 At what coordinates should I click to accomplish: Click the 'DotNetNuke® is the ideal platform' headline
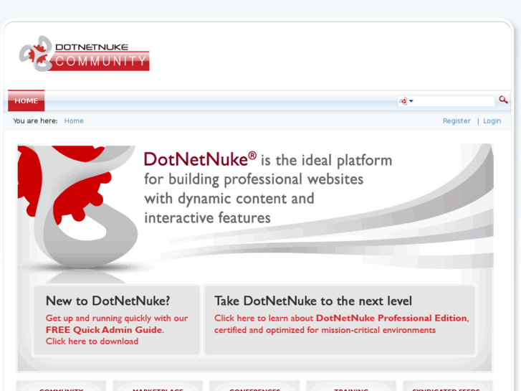click(268, 160)
